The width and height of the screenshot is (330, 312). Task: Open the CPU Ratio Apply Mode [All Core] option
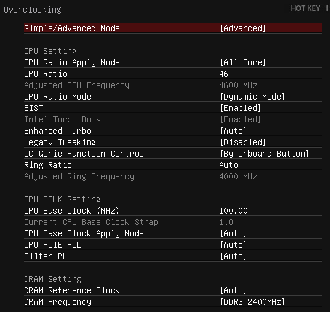(x=243, y=62)
